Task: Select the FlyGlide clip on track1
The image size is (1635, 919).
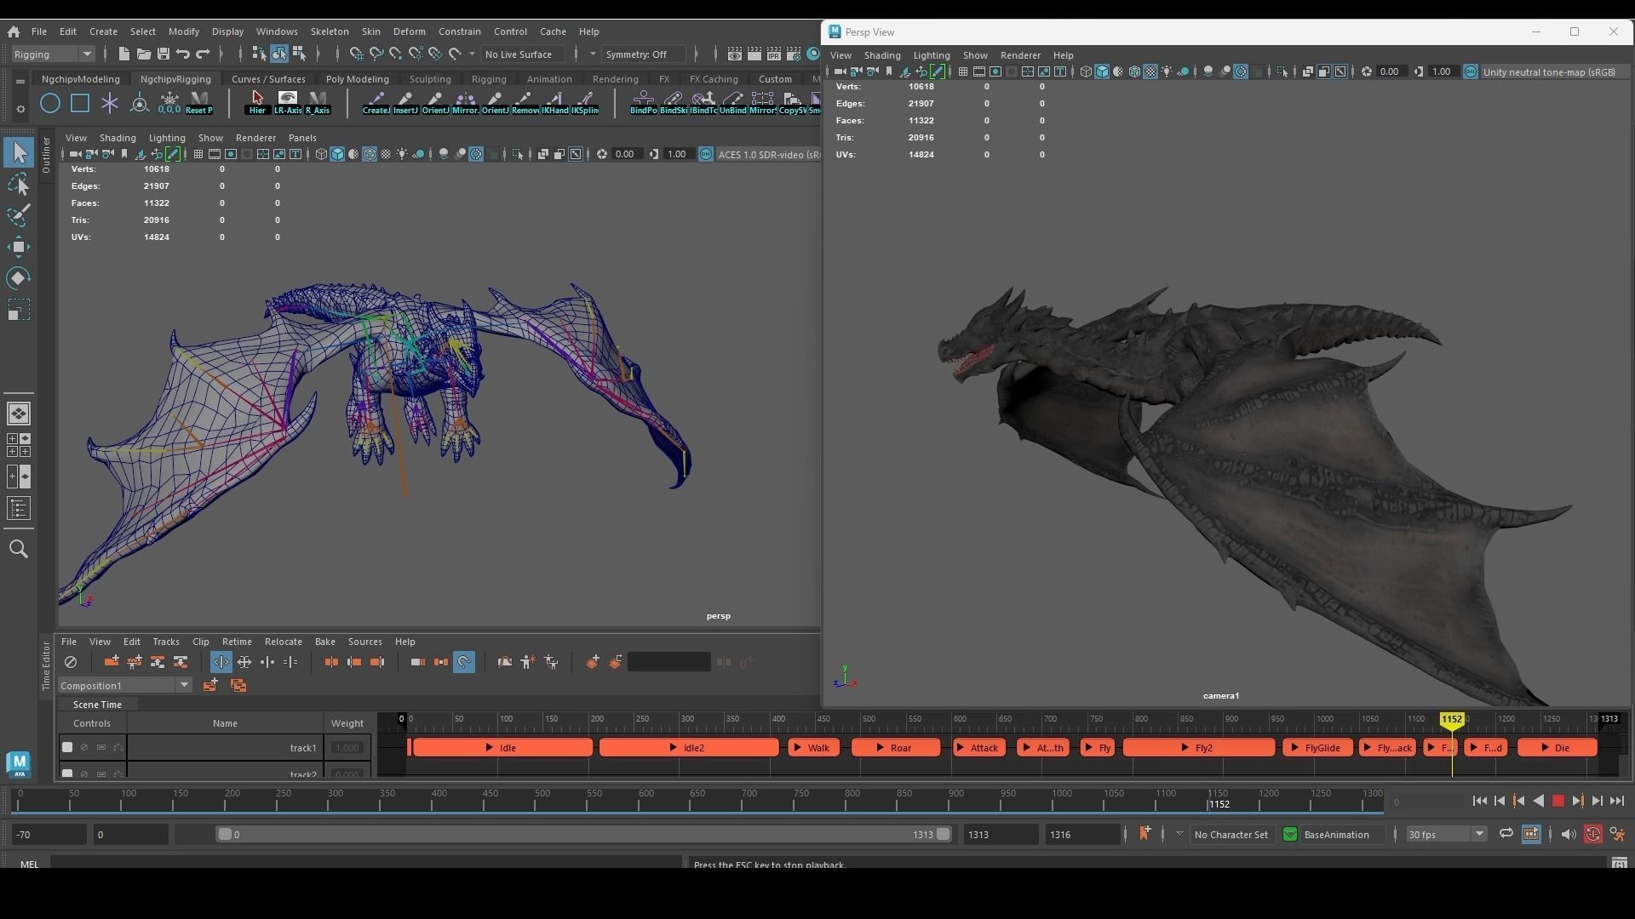Action: click(x=1317, y=748)
